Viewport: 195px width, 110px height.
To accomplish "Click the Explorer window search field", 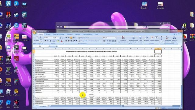I will click(158, 27).
